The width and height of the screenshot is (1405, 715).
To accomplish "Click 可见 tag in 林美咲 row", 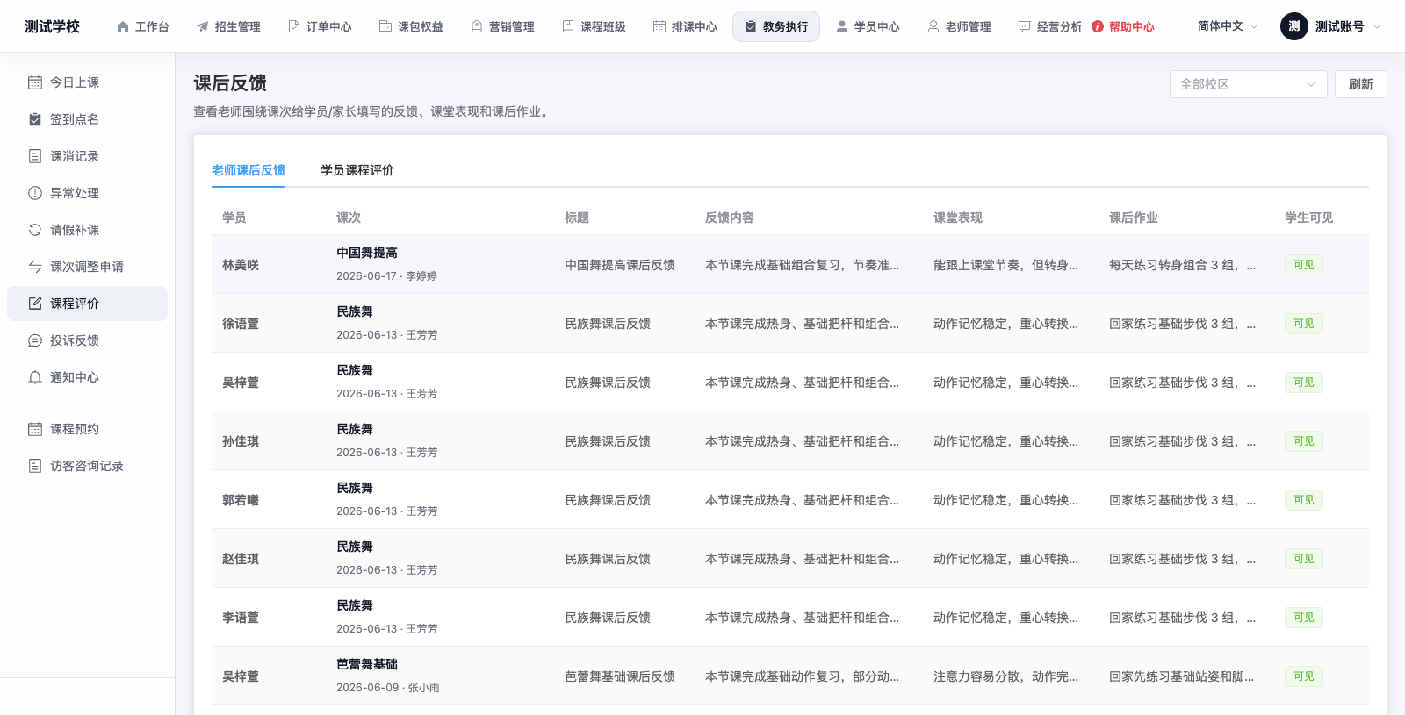I will [x=1304, y=265].
